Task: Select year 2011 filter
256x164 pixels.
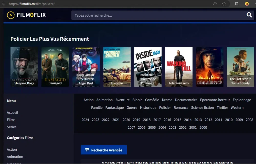Action: pyautogui.click(x=219, y=120)
